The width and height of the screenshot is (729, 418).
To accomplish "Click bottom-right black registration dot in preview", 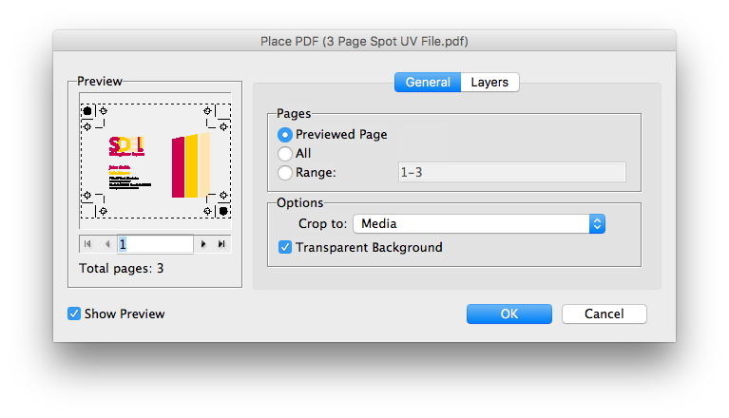I will 222,210.
